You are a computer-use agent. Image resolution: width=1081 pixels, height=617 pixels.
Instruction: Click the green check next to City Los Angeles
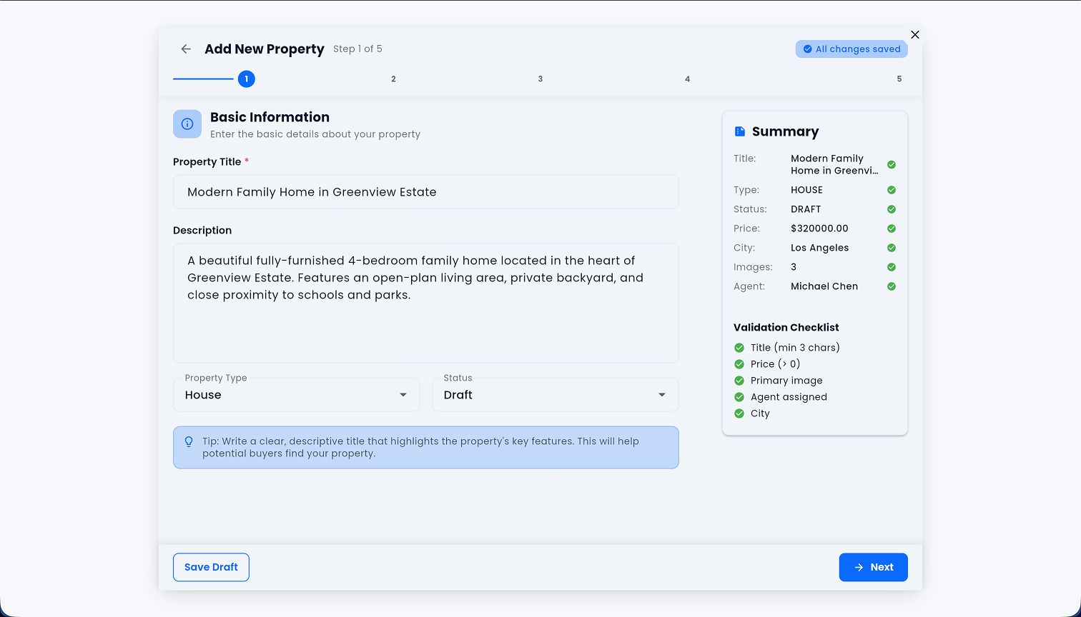[892, 248]
